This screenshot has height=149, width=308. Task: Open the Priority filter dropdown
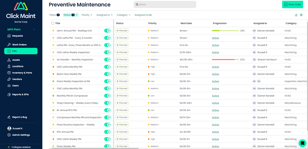pos(87,15)
